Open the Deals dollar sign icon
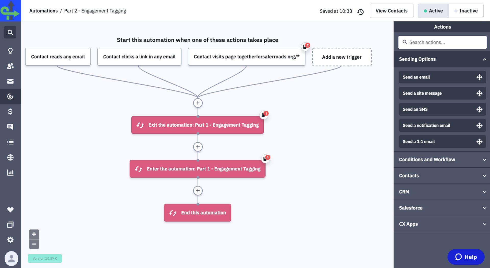This screenshot has width=490, height=268. tap(10, 112)
